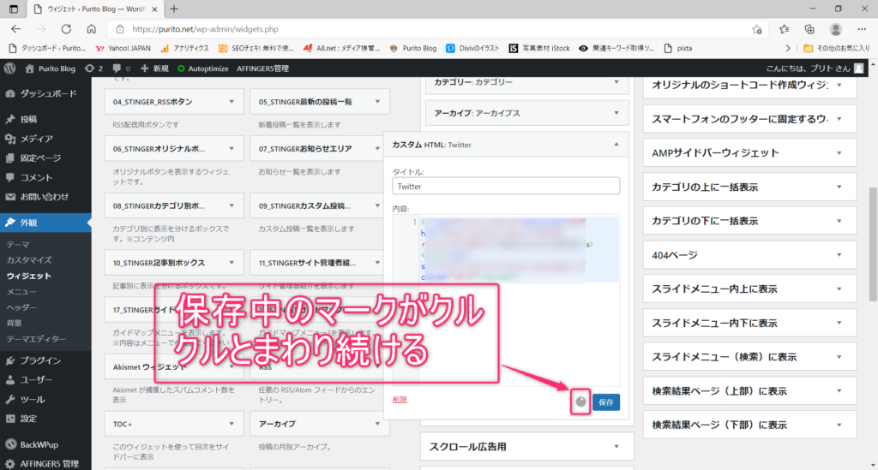Viewport: 878px width, 470px height.
Task: Click the 保存 button in Twitter widget
Action: [x=606, y=401]
